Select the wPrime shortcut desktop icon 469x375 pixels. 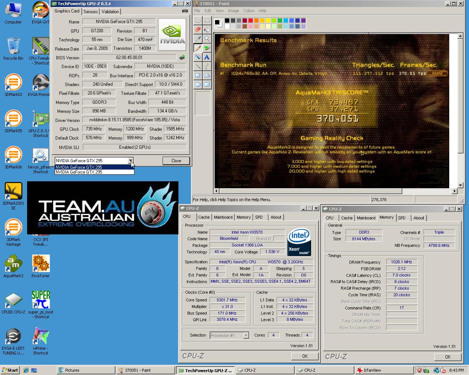40,341
